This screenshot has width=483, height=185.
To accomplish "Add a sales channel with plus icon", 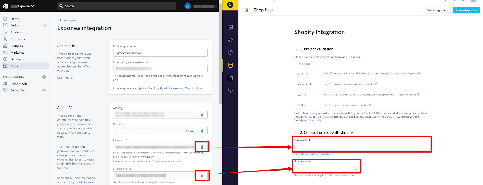I will point(44,77).
